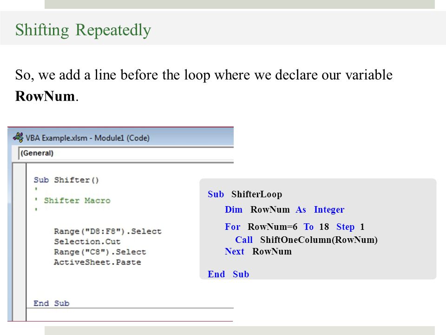Viewport: 446px width, 335px height.
Task: Click the 'Next RowNum' line
Action: coord(258,252)
